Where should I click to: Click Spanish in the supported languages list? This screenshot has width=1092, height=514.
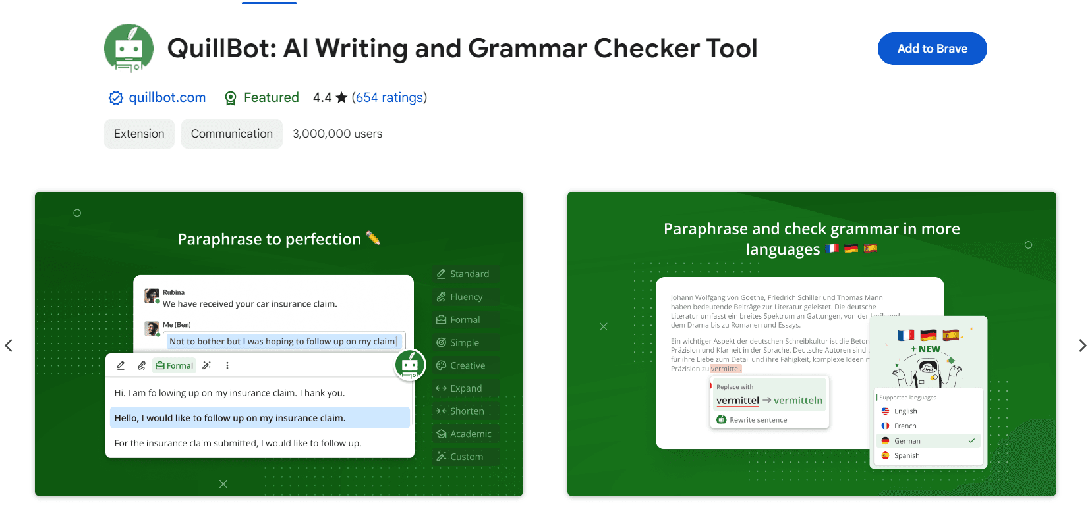tap(929, 455)
